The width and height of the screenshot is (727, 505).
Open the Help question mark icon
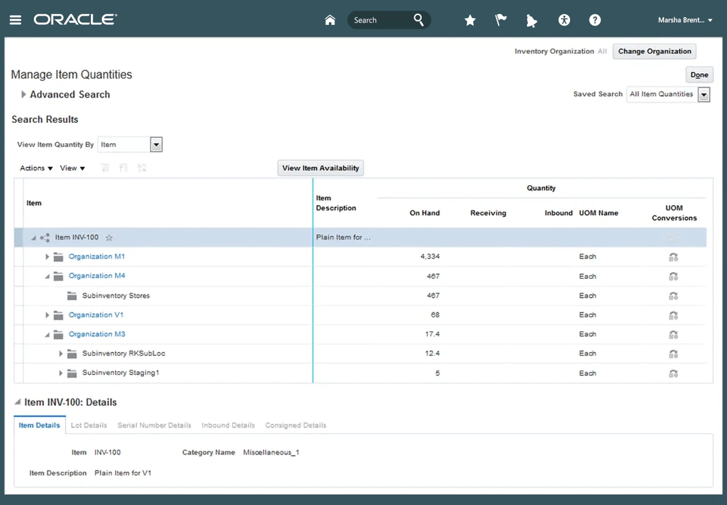point(595,20)
